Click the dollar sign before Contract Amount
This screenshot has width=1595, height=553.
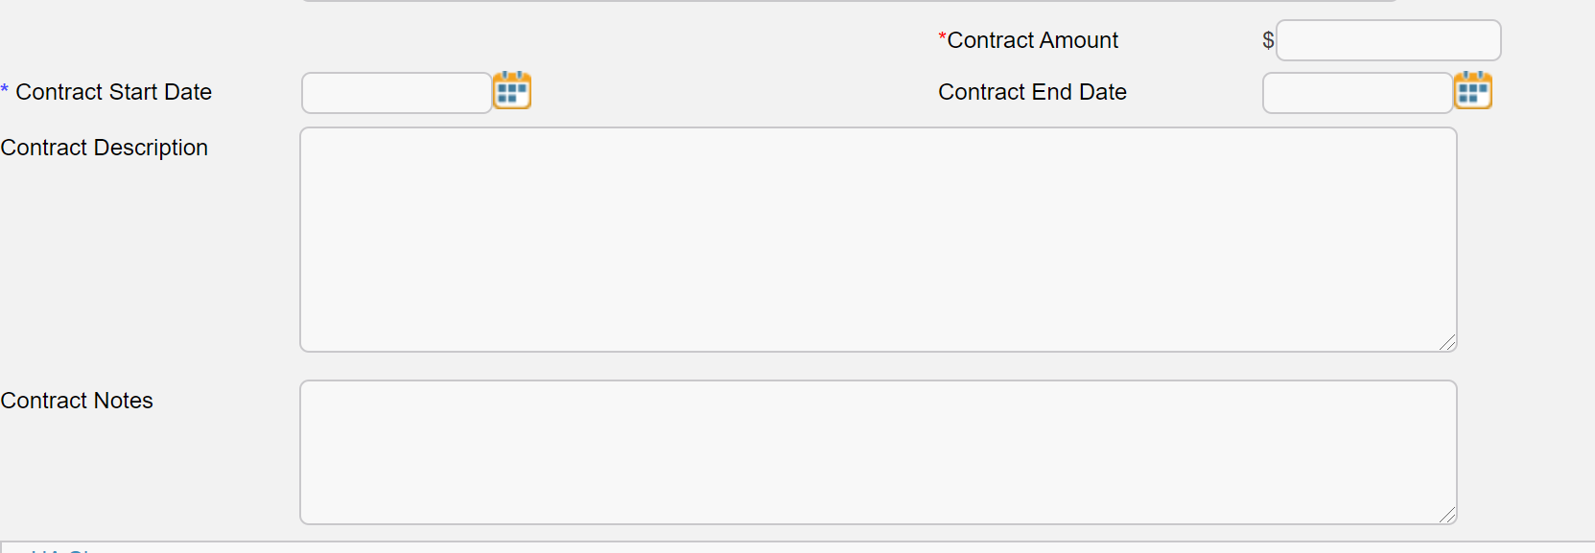[1268, 40]
